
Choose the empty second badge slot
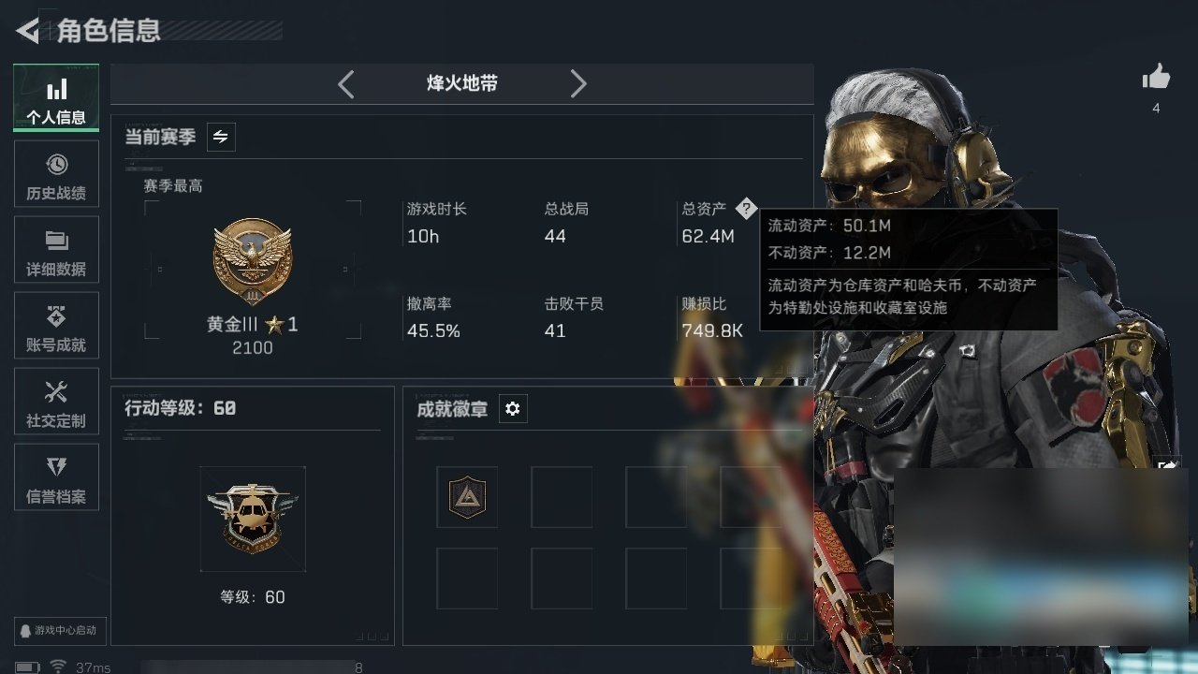click(x=562, y=497)
